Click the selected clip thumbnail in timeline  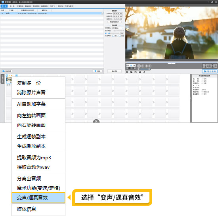pos(9,79)
